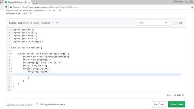Click the Run Code button
194x109 pixels.
point(159,104)
